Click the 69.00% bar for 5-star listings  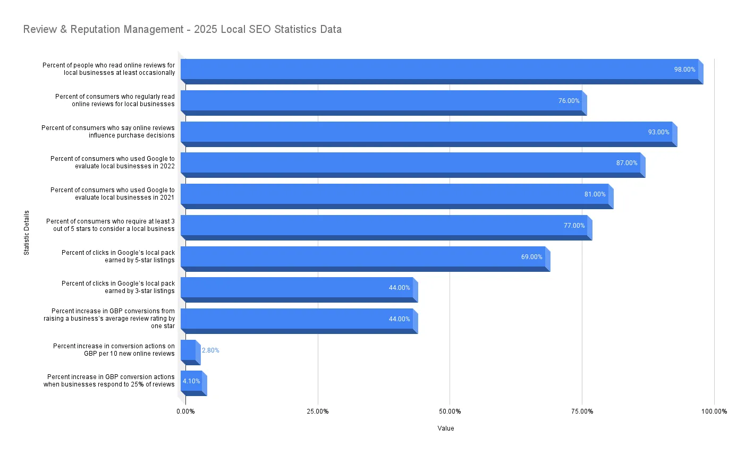coord(361,257)
